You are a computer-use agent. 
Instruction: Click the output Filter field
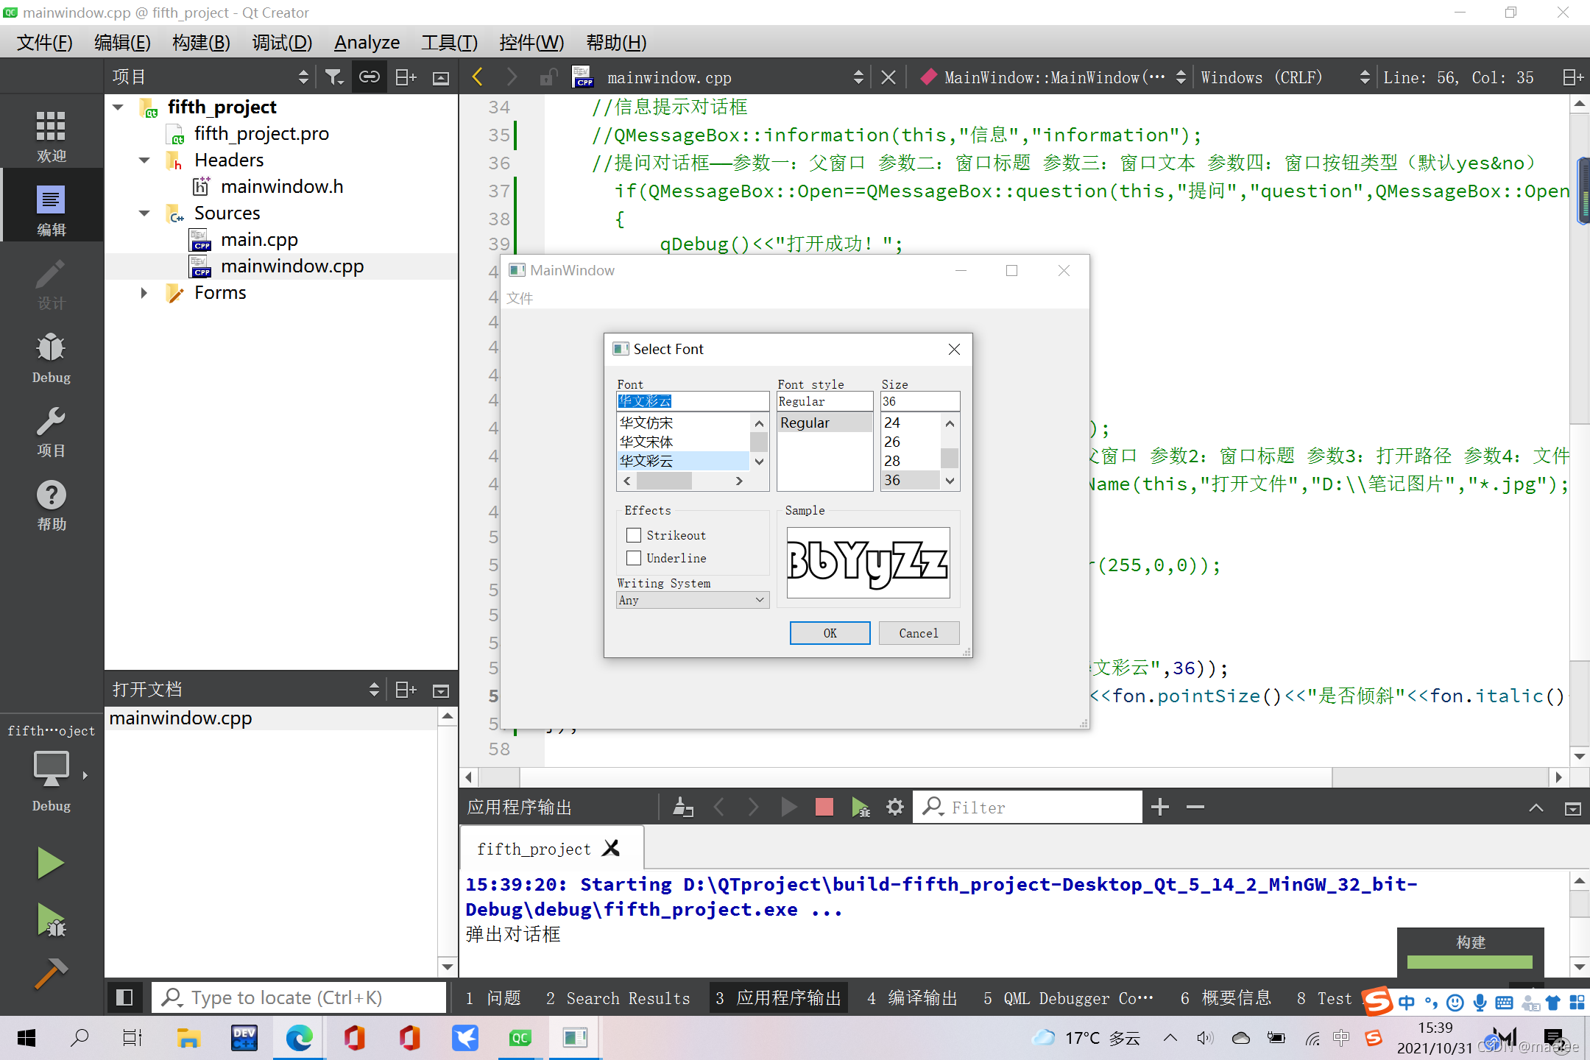pyautogui.click(x=1028, y=807)
